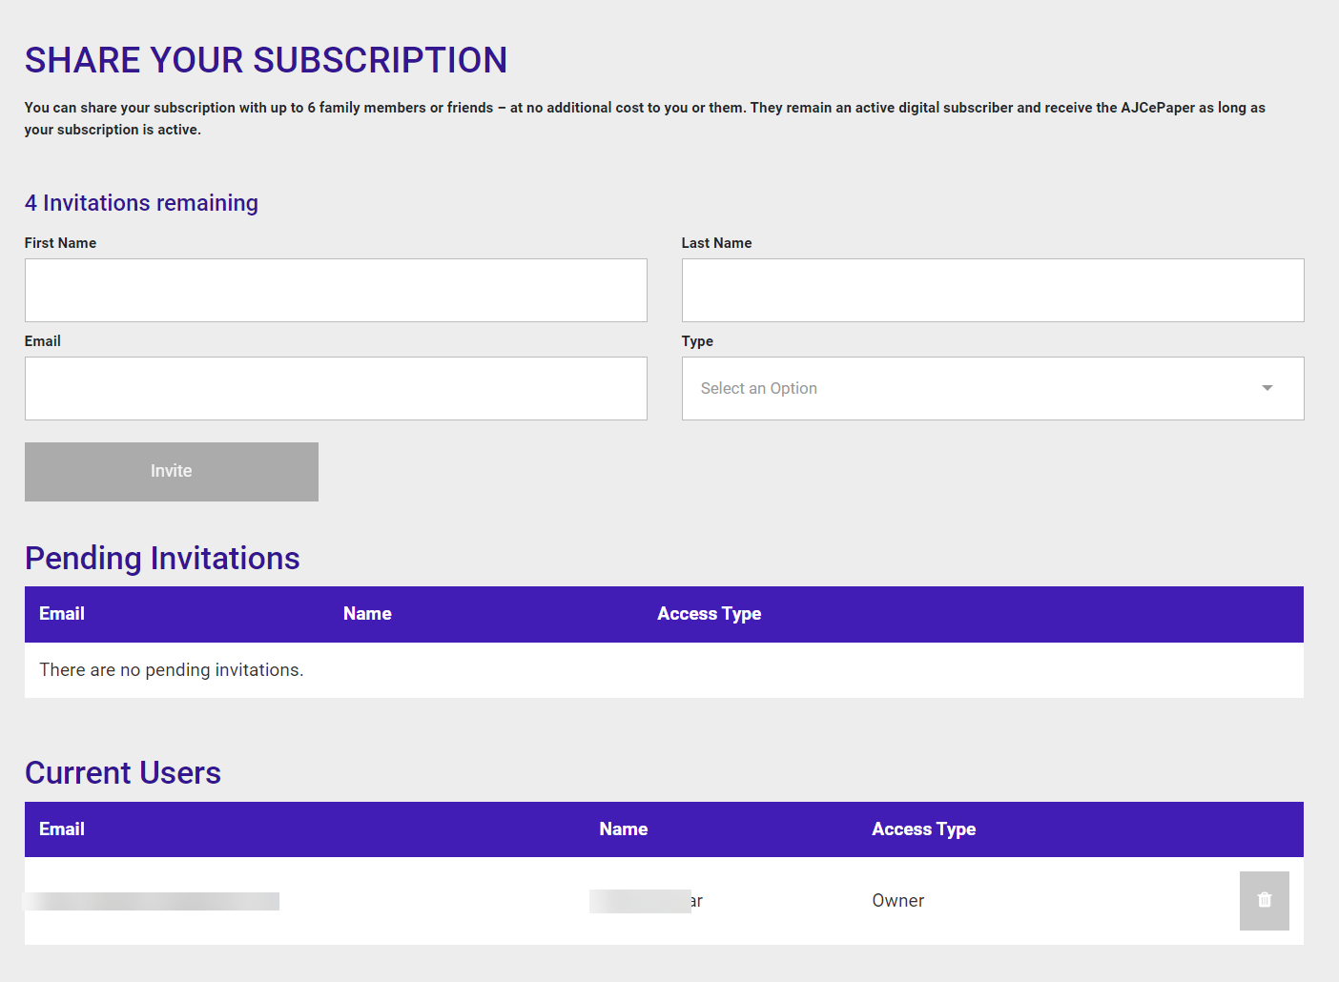Click the Email input field in the invite form
Viewport: 1339px width, 982px height.
[336, 388]
